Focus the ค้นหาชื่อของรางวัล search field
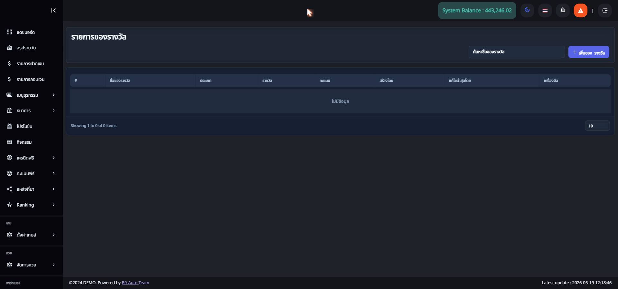 (517, 52)
